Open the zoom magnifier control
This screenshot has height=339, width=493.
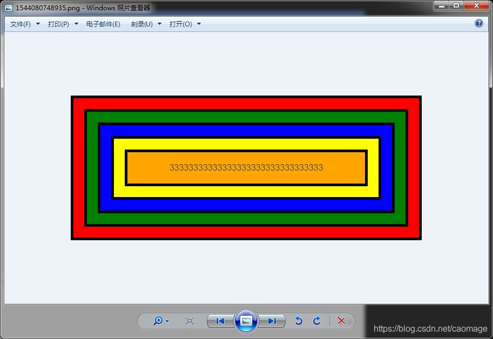click(158, 321)
